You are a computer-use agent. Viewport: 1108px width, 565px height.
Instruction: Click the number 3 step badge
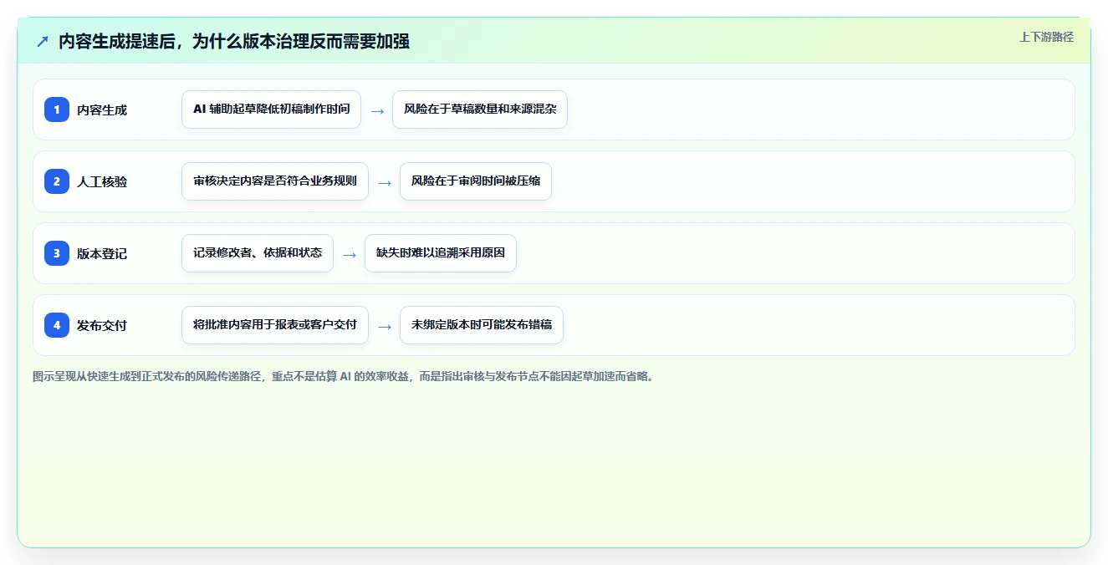pos(57,253)
